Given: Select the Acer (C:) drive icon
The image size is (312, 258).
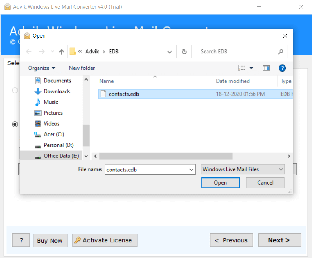Looking at the screenshot, I should tap(38, 135).
